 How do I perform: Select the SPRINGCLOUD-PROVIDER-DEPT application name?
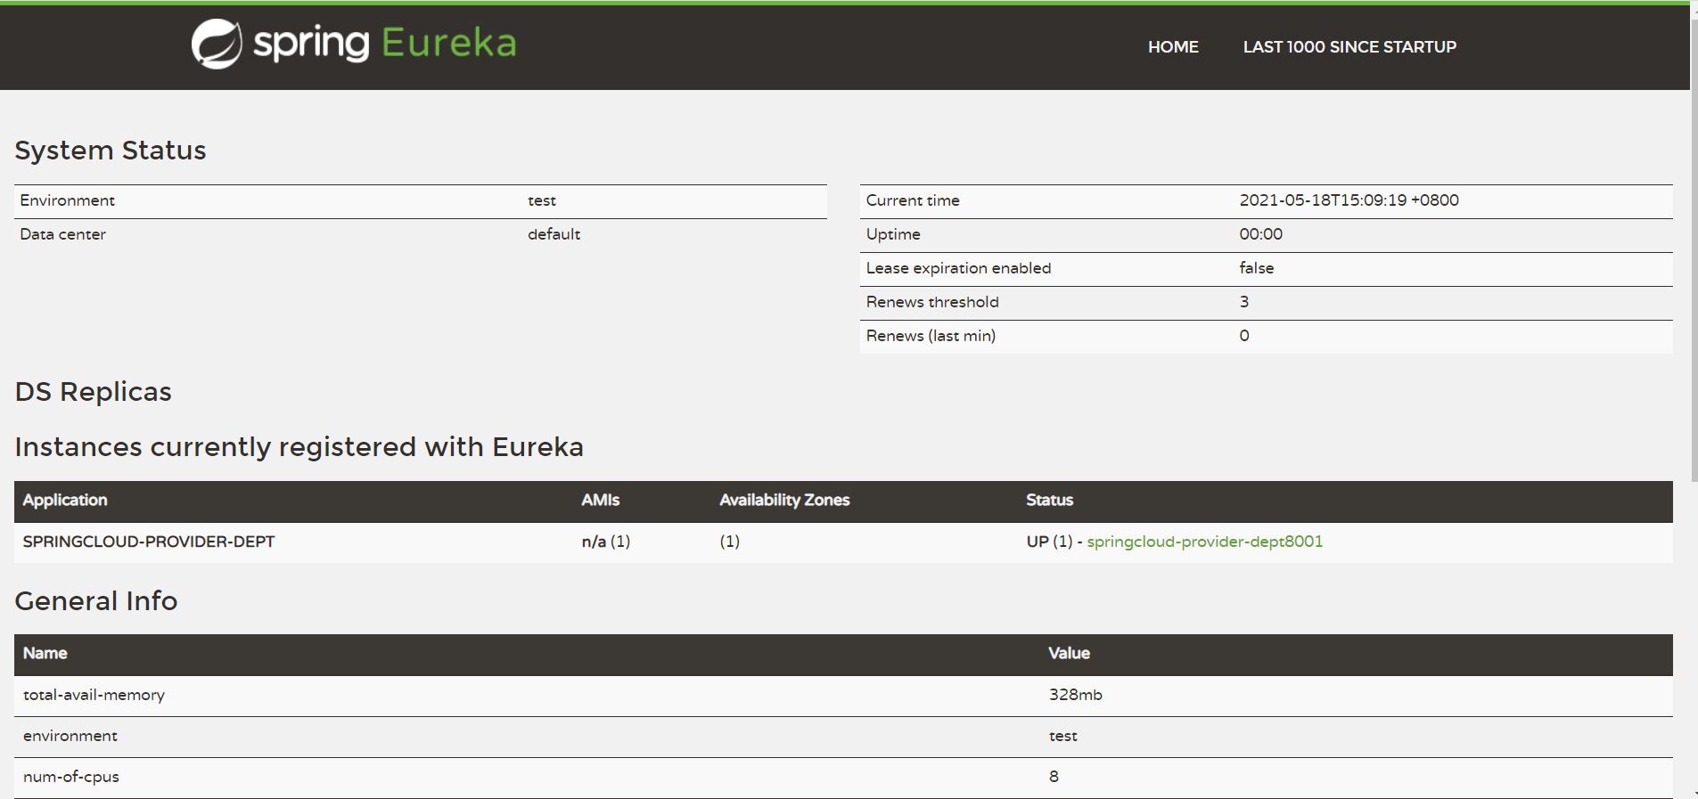click(x=149, y=542)
